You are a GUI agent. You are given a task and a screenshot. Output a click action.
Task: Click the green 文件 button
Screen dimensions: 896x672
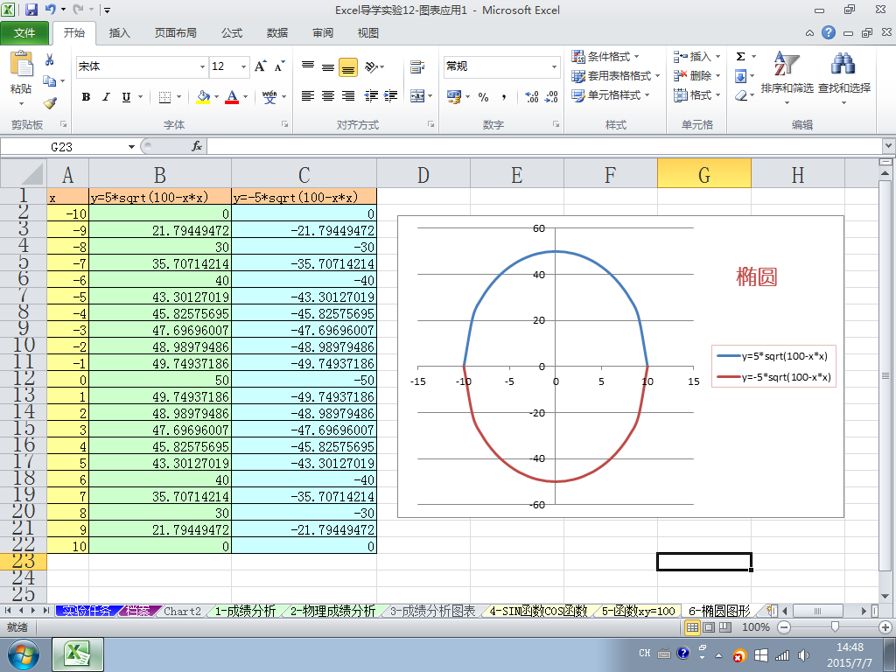pyautogui.click(x=25, y=33)
